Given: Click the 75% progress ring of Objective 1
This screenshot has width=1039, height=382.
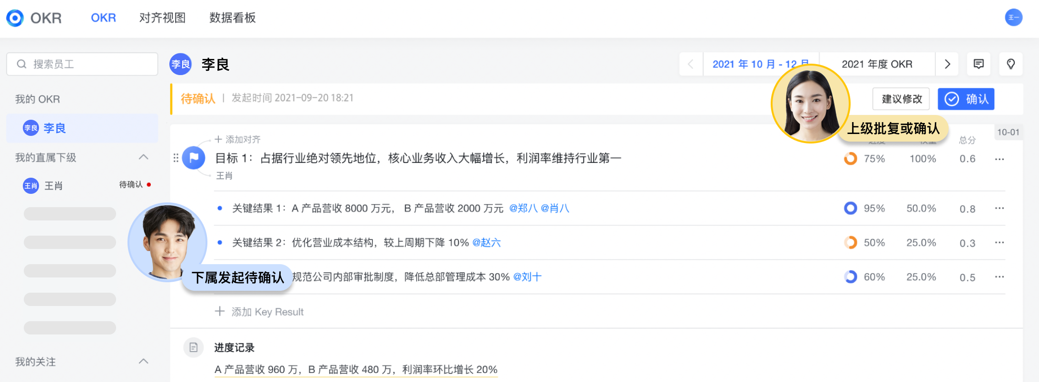Looking at the screenshot, I should [850, 159].
